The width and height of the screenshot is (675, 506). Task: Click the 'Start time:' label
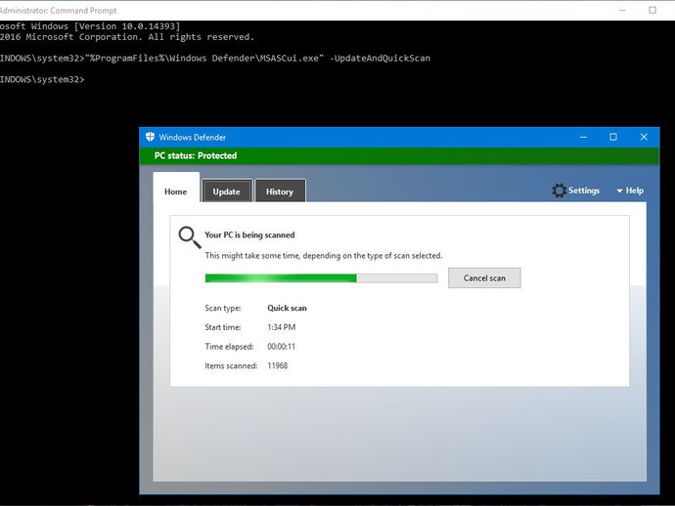223,327
